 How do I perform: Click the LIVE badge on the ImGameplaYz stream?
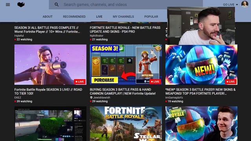point(231,81)
